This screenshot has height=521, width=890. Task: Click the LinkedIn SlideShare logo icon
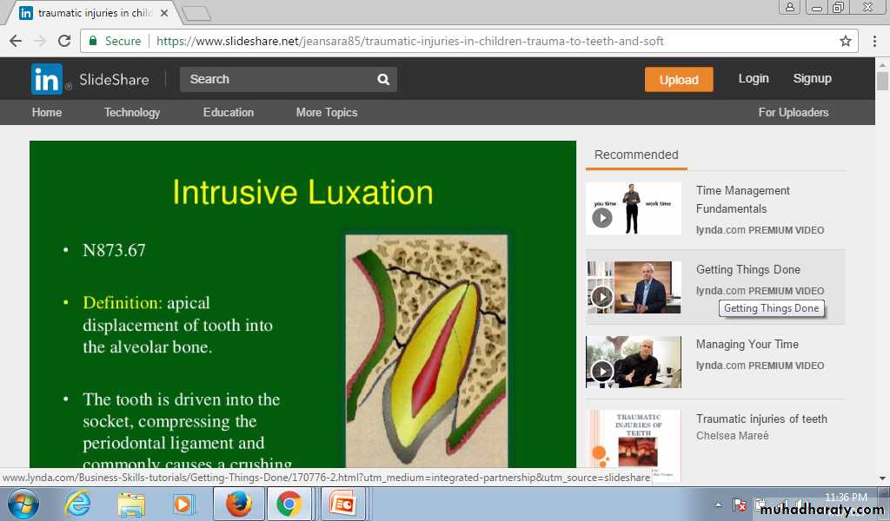[47, 79]
